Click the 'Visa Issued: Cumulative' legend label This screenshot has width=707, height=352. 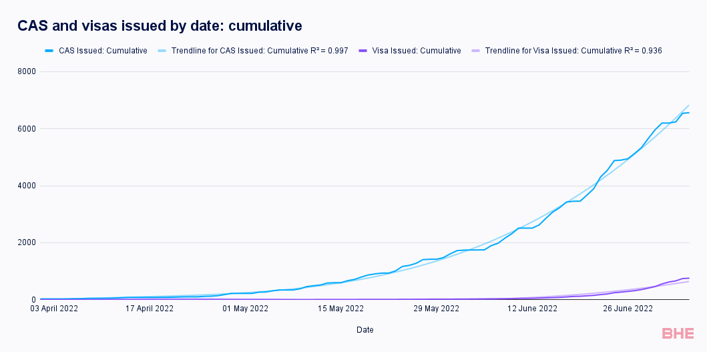tap(417, 51)
